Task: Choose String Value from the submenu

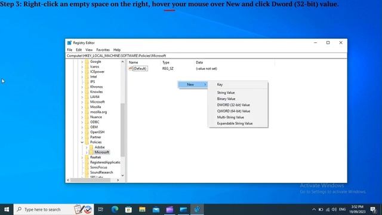Action: coord(226,93)
